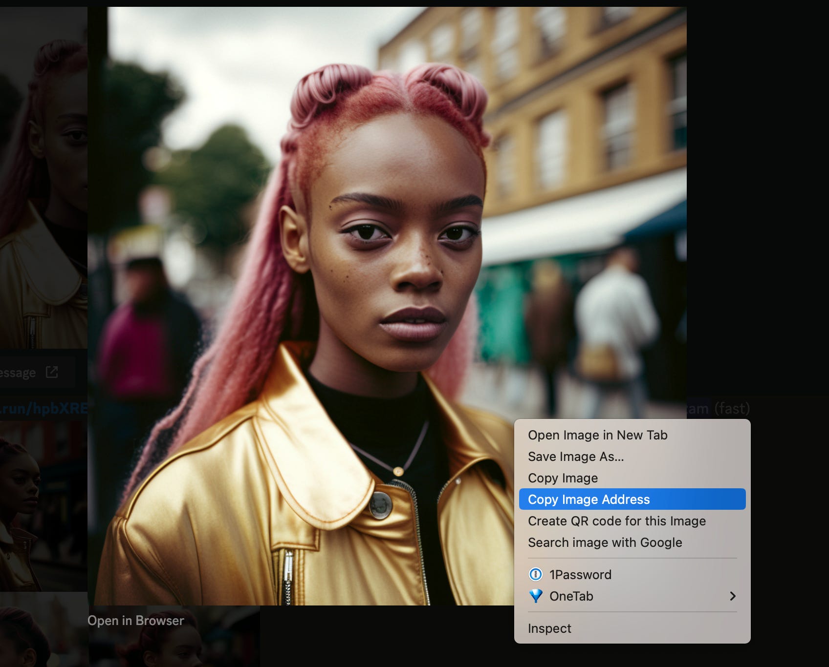Pick Copy Image from context menu
The image size is (829, 667).
pyautogui.click(x=563, y=478)
